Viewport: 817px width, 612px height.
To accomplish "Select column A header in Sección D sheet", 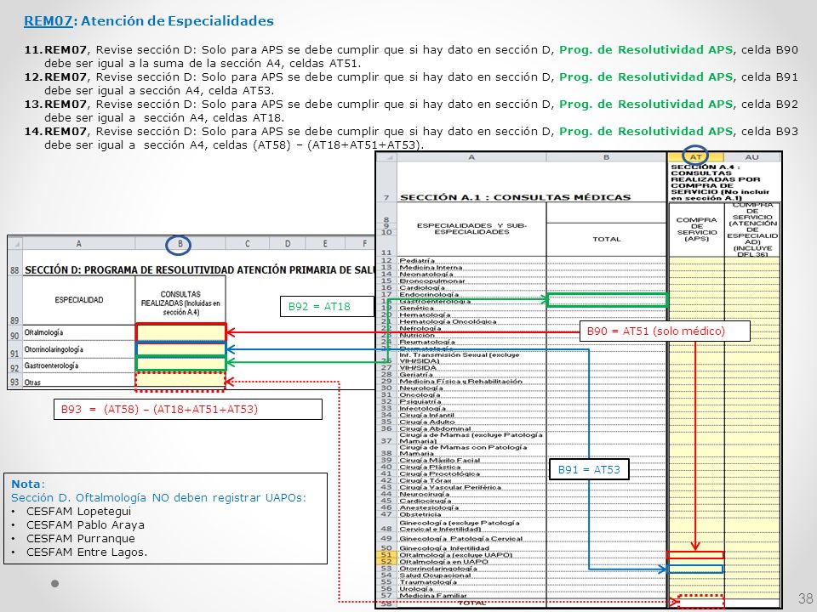I will (x=78, y=244).
